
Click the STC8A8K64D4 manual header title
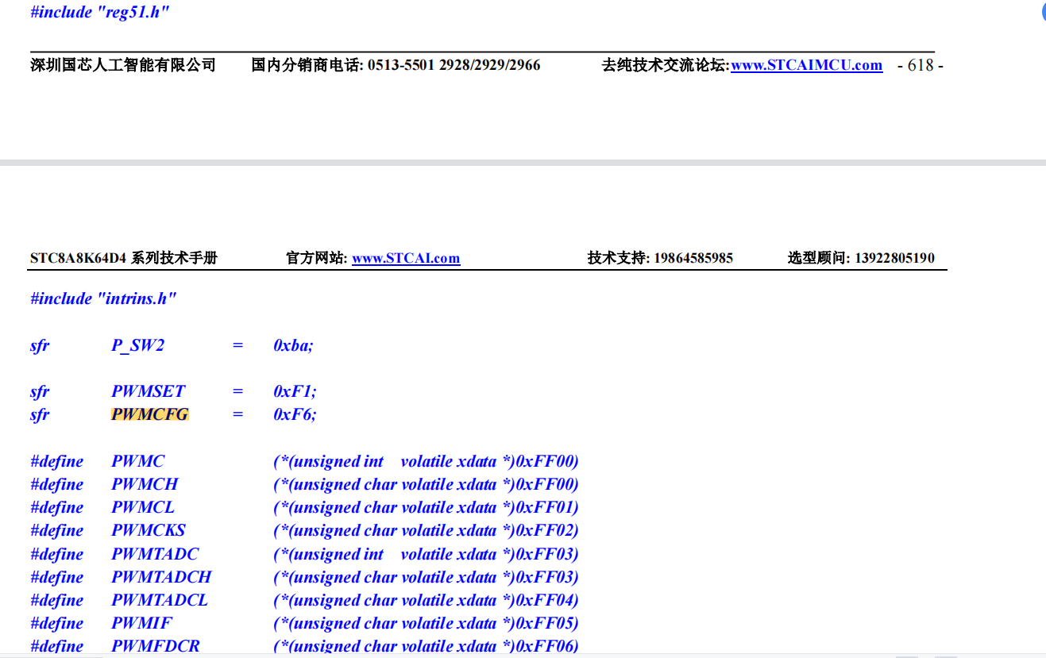click(x=124, y=258)
